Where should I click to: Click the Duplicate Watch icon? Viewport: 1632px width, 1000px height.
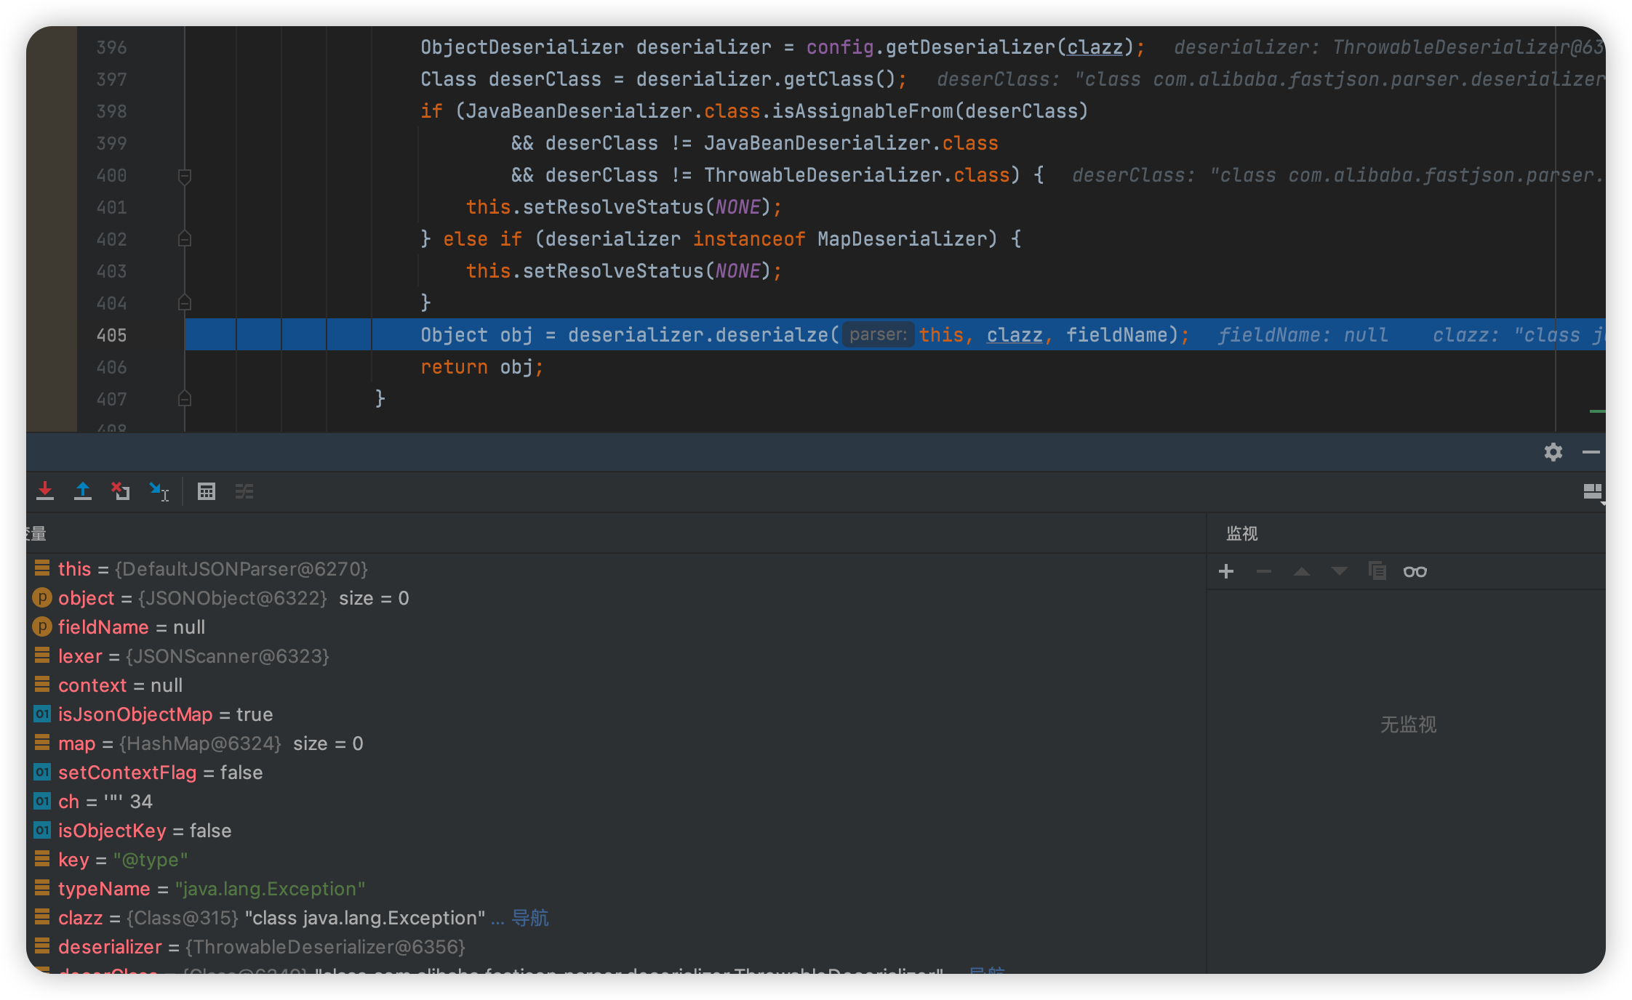[x=1377, y=571]
